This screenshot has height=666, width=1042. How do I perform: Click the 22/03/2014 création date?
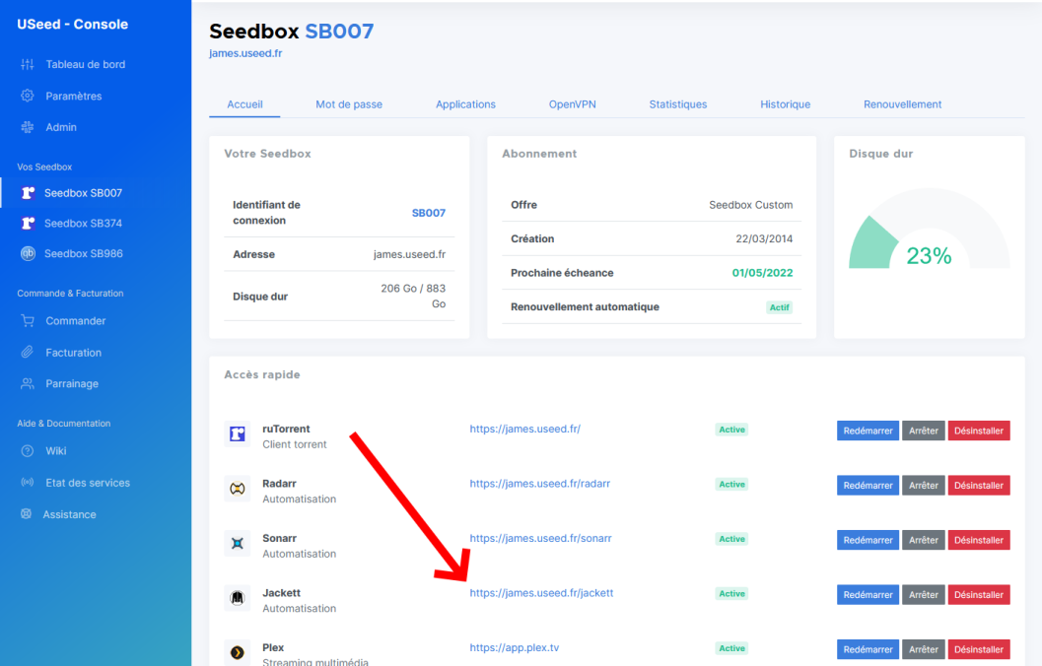(x=764, y=239)
